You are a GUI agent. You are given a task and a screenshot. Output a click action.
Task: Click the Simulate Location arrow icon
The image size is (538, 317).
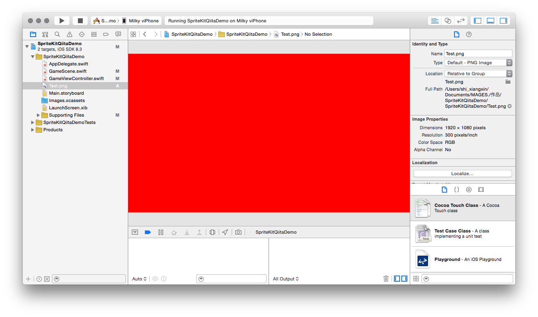225,232
